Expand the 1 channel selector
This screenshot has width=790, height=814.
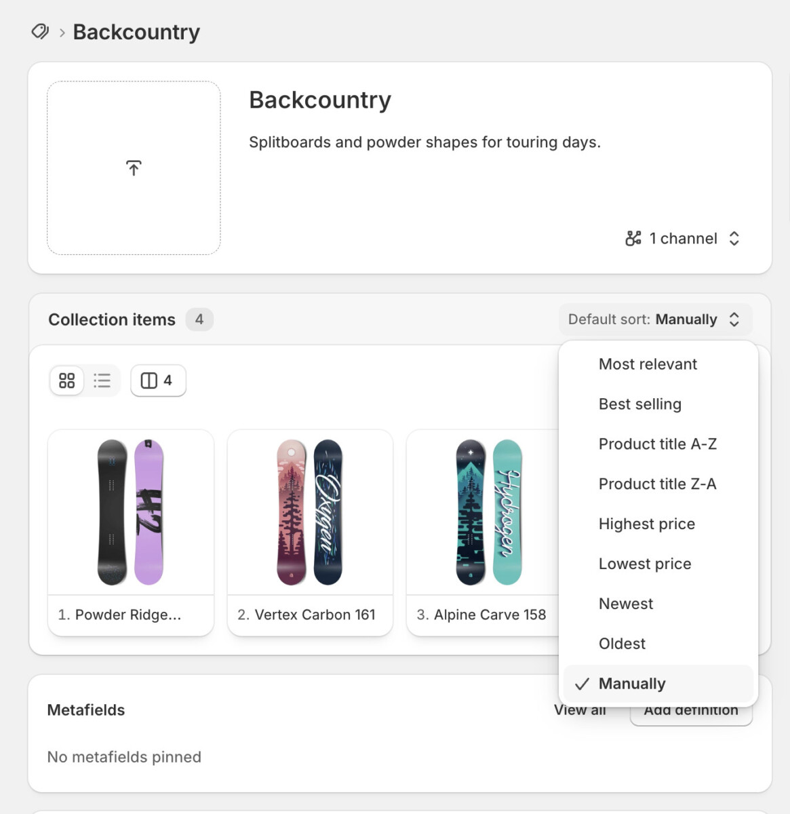point(682,238)
